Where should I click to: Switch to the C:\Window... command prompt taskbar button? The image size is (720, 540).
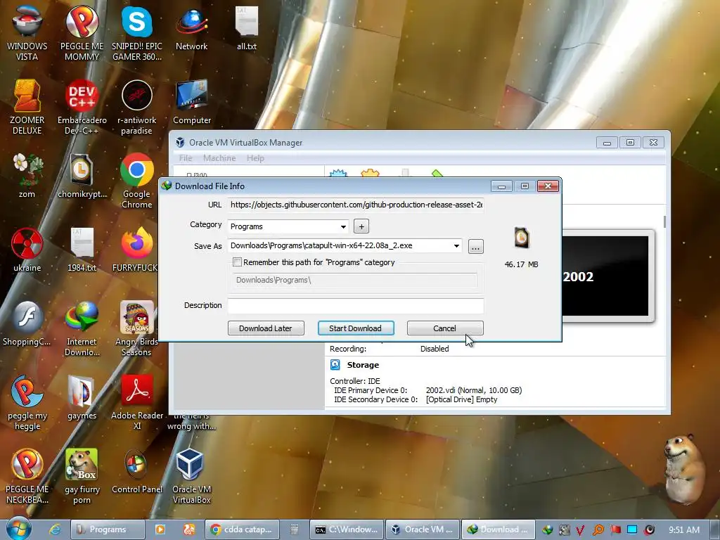point(346,529)
